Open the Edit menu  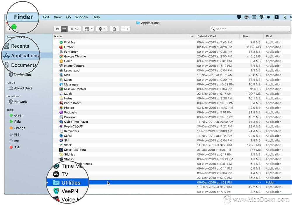tap(46, 17)
